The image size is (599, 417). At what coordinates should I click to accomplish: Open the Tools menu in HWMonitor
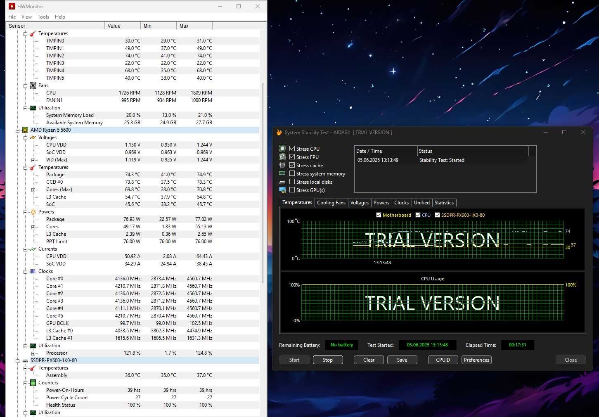click(x=43, y=17)
